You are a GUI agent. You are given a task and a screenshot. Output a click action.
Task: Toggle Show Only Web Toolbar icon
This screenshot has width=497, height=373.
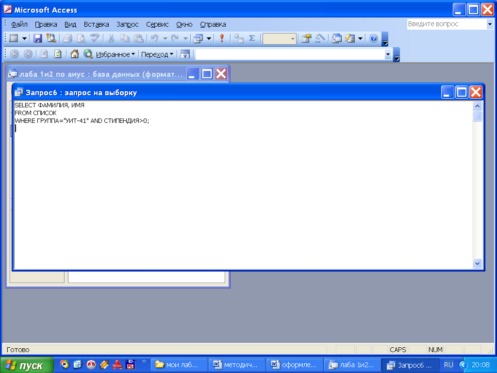[185, 54]
